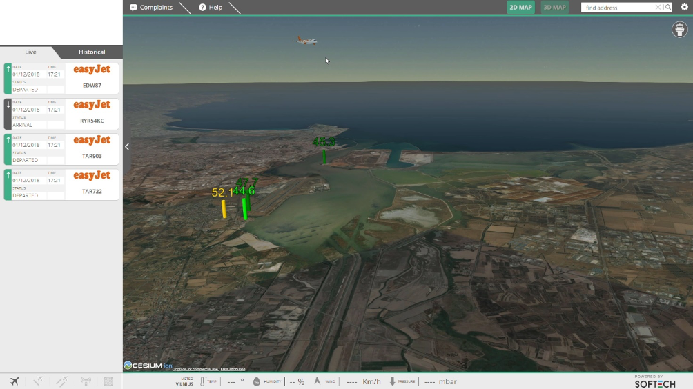Click the yellow 52.1 noise level marker

pos(224,206)
